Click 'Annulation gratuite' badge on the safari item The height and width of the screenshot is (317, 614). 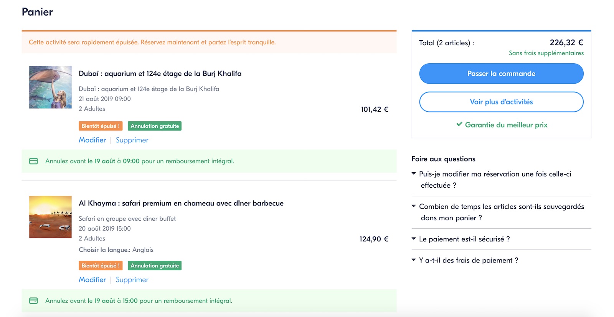(x=155, y=266)
